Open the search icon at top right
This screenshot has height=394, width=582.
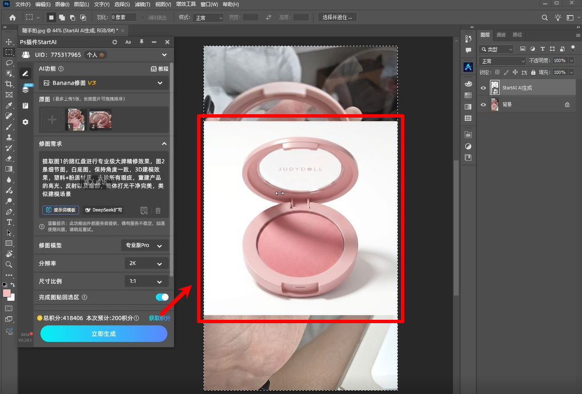[x=544, y=18]
